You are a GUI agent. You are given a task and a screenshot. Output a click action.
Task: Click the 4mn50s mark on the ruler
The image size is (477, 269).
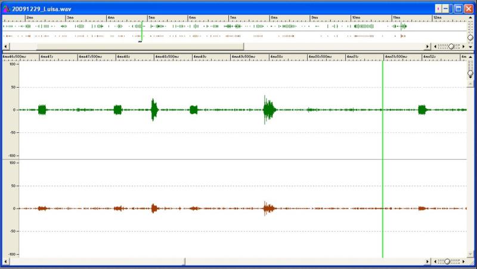click(x=277, y=57)
